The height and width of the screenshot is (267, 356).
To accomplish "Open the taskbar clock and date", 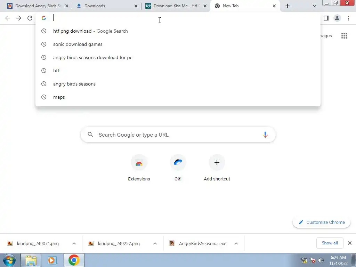I will tap(338, 260).
